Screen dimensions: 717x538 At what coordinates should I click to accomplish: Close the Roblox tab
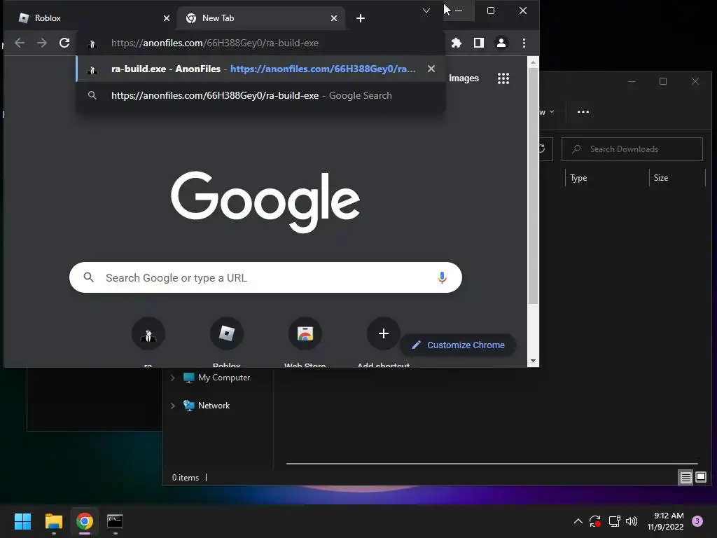[167, 18]
